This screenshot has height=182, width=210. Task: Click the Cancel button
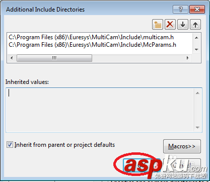(182, 165)
